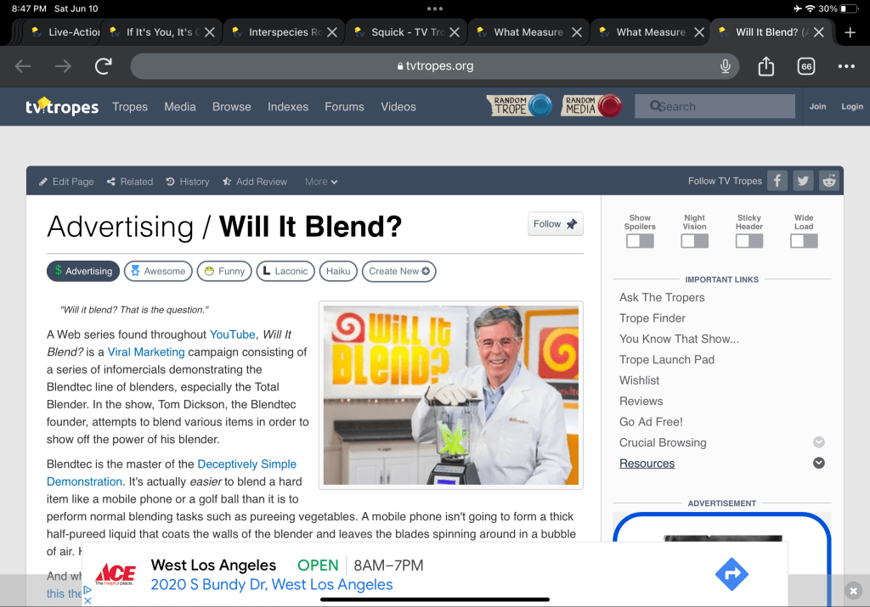Open TV Tropes Facebook page icon
This screenshot has width=870, height=607.
pos(777,181)
